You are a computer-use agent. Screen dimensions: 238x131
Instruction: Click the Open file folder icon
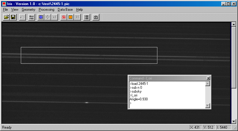tap(6, 17)
